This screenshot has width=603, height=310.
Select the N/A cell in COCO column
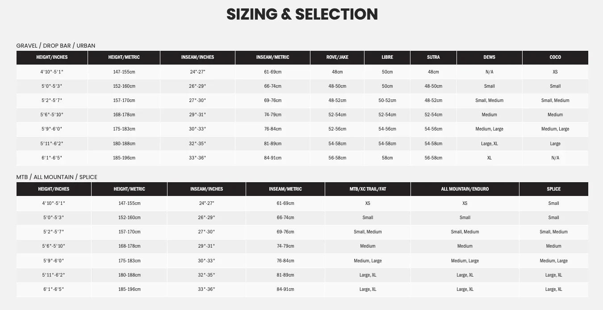click(x=555, y=158)
